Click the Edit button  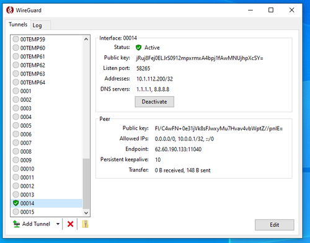tap(274, 225)
